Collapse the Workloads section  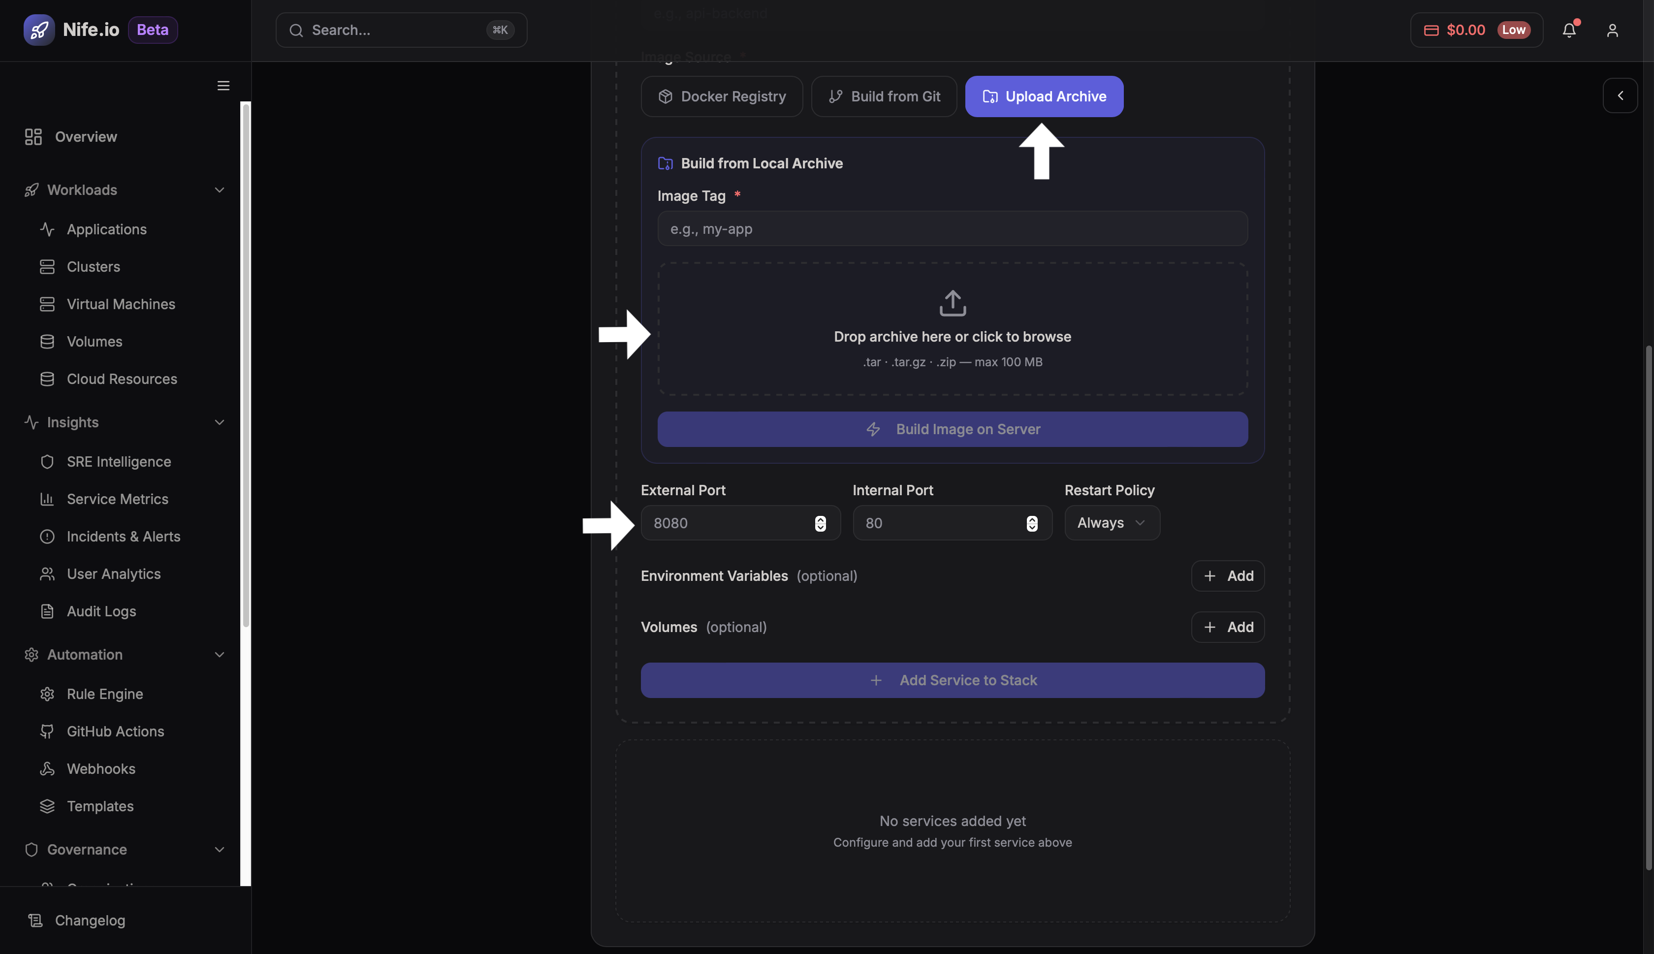click(x=220, y=190)
